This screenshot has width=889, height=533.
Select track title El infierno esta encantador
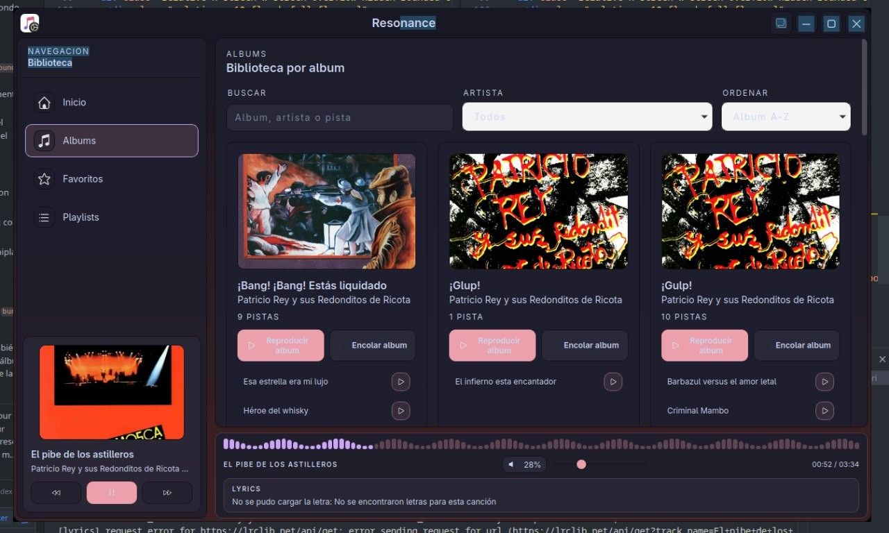[x=506, y=382]
